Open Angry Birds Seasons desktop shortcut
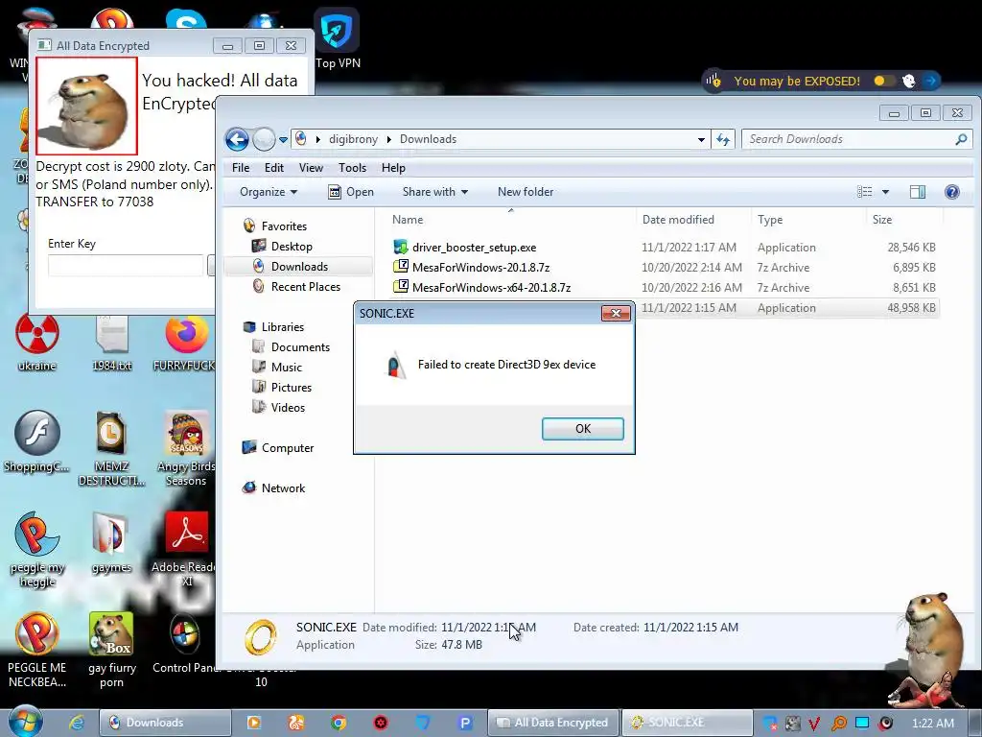This screenshot has width=982, height=737. pyautogui.click(x=185, y=448)
